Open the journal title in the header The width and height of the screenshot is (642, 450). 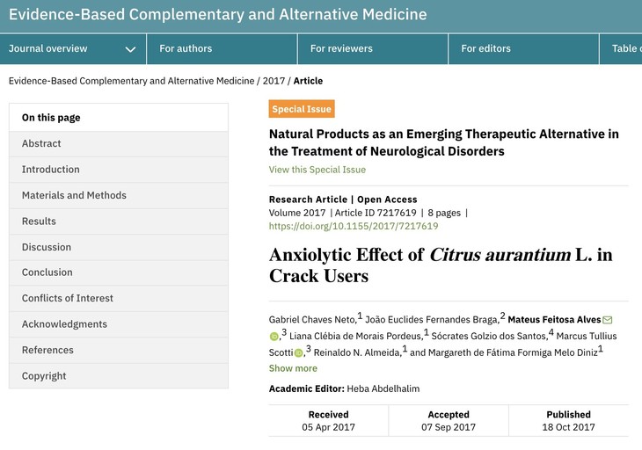(217, 15)
